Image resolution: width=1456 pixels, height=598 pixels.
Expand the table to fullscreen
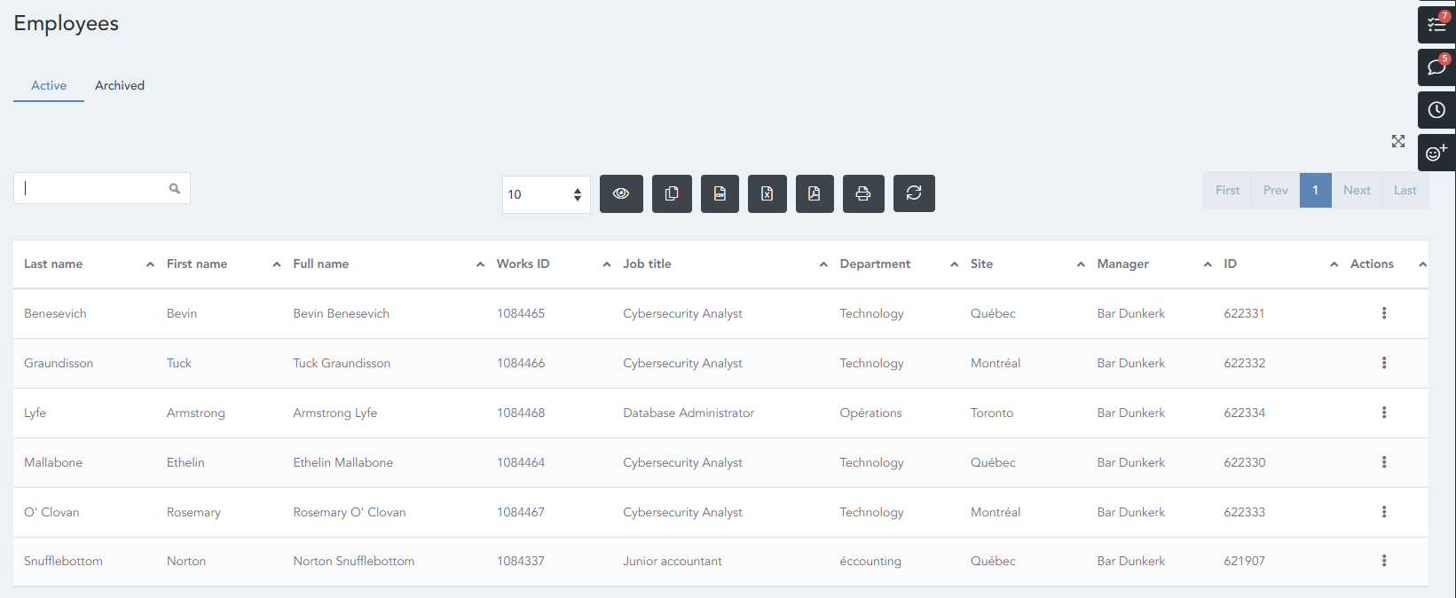point(1398,141)
